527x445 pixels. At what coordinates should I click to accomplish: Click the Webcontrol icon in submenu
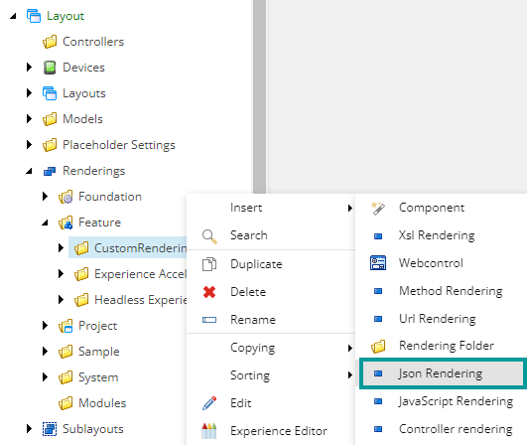point(378,263)
